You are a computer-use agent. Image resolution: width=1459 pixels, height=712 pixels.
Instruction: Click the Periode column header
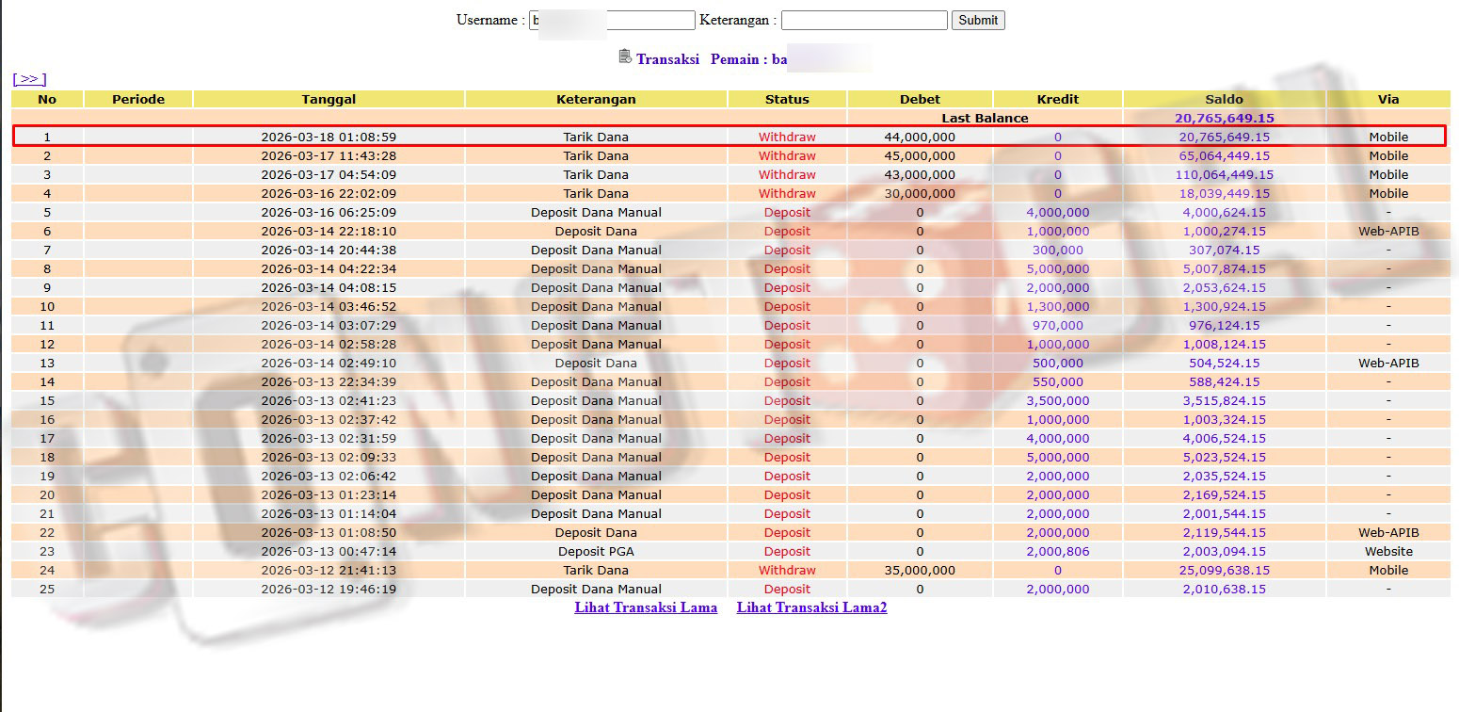(x=138, y=99)
